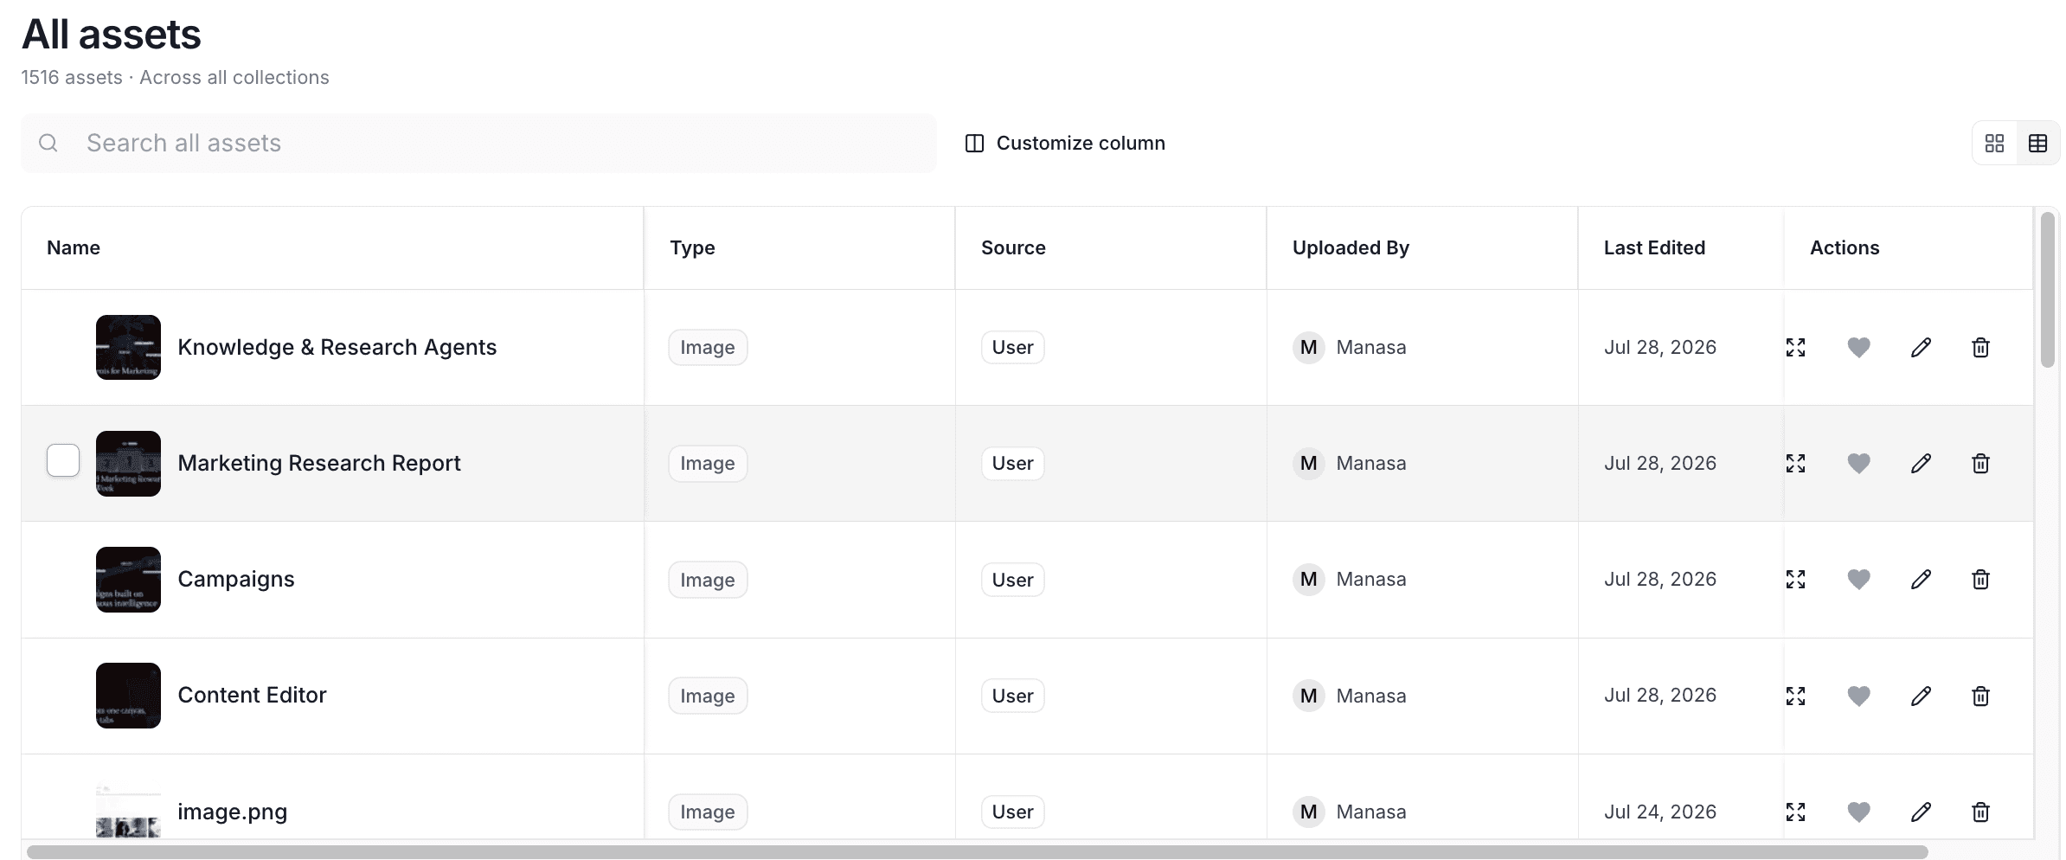Click the Knowledge & Research Agents name

click(337, 347)
